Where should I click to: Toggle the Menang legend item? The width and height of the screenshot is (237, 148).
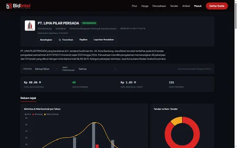pyautogui.click(x=38, y=114)
